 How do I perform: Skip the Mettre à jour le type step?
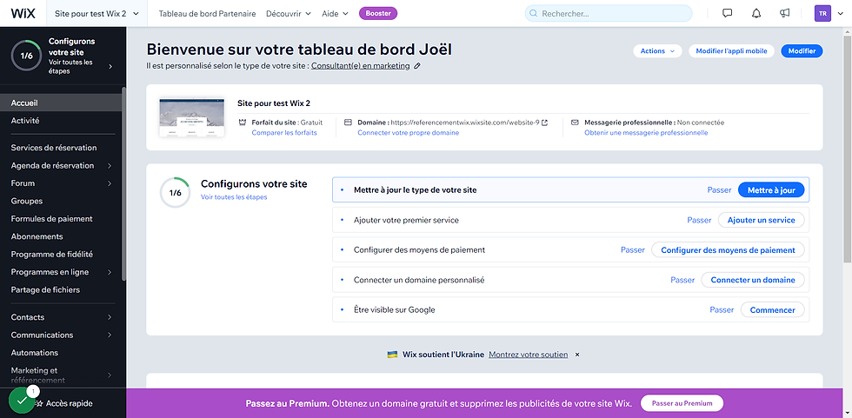click(x=720, y=190)
